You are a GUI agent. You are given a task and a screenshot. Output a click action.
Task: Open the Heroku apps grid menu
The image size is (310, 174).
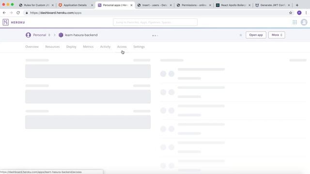pos(294,22)
